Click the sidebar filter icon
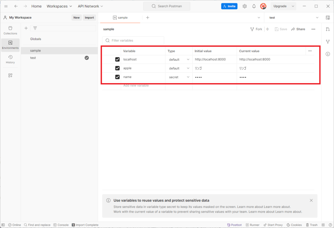334x228 pixels. pos(35,28)
